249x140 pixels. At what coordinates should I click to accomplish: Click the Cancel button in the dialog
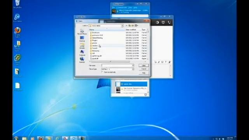click(x=144, y=69)
